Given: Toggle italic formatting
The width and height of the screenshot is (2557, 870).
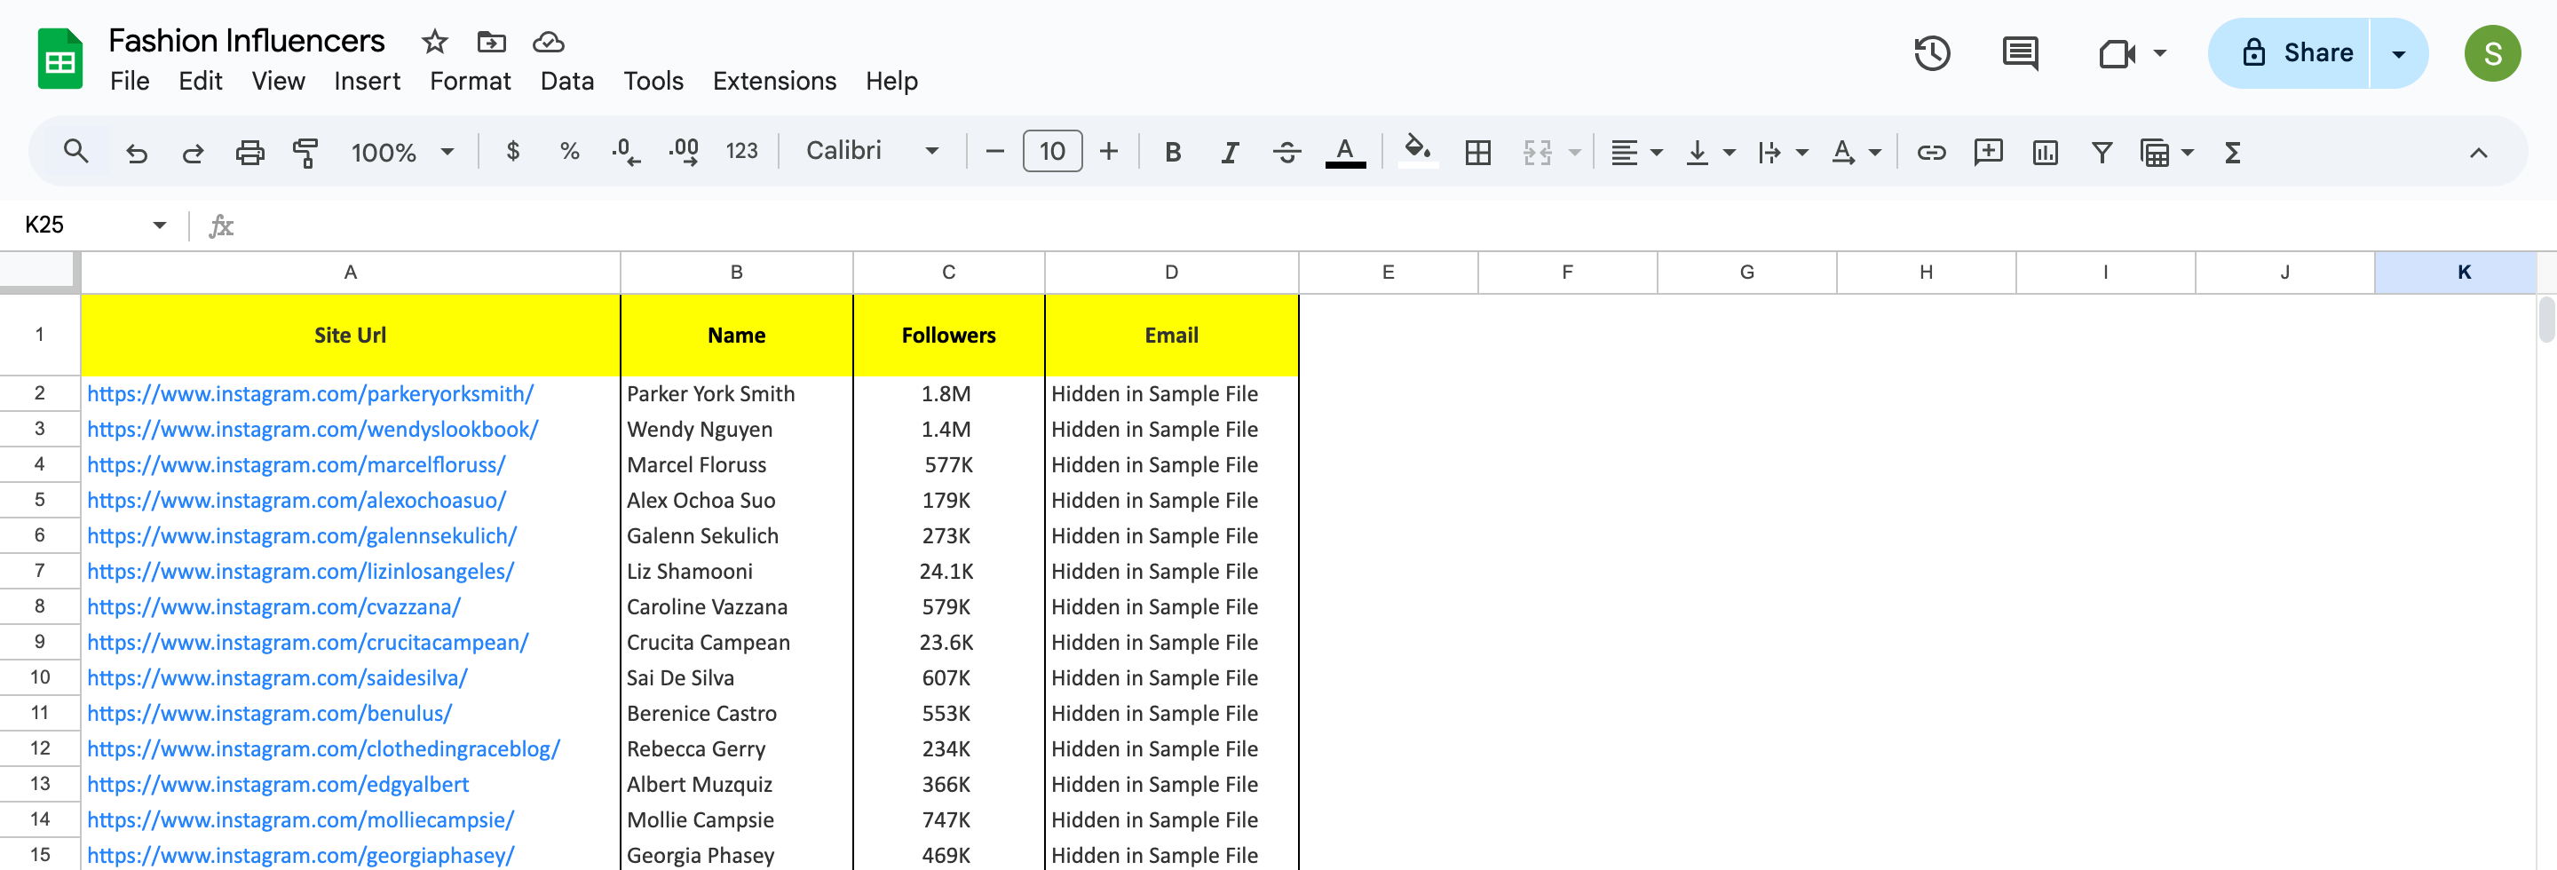Looking at the screenshot, I should [x=1230, y=152].
